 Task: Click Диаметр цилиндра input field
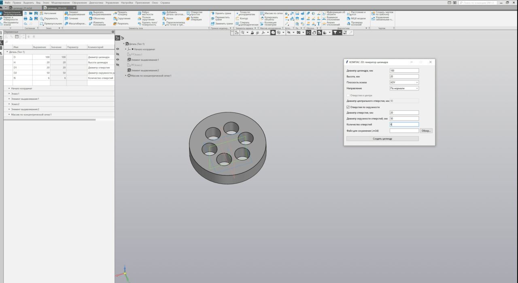click(404, 71)
